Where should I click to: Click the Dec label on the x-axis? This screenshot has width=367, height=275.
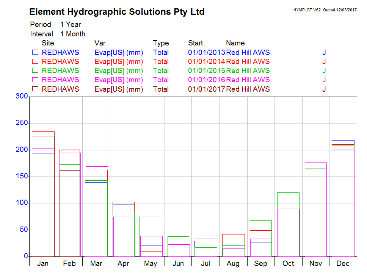click(x=343, y=263)
